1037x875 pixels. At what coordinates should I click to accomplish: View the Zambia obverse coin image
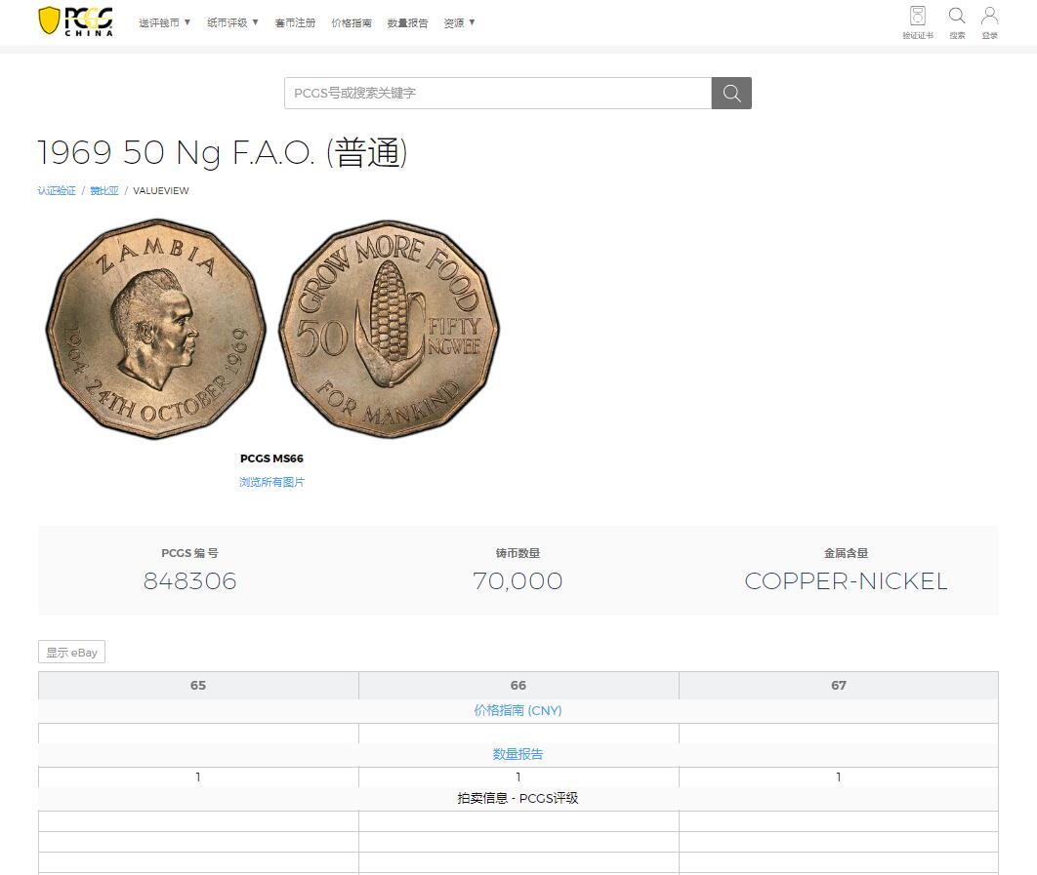click(155, 329)
